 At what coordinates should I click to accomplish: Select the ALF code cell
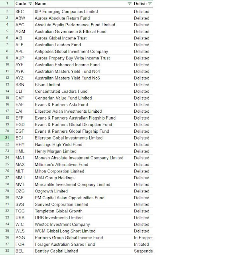click(x=24, y=45)
